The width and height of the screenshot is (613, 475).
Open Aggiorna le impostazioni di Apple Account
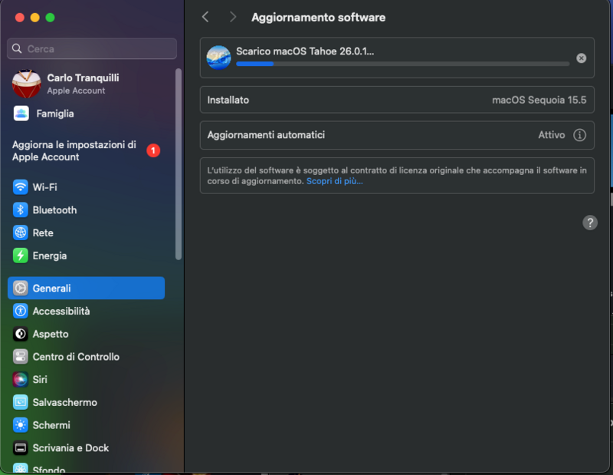pos(74,150)
